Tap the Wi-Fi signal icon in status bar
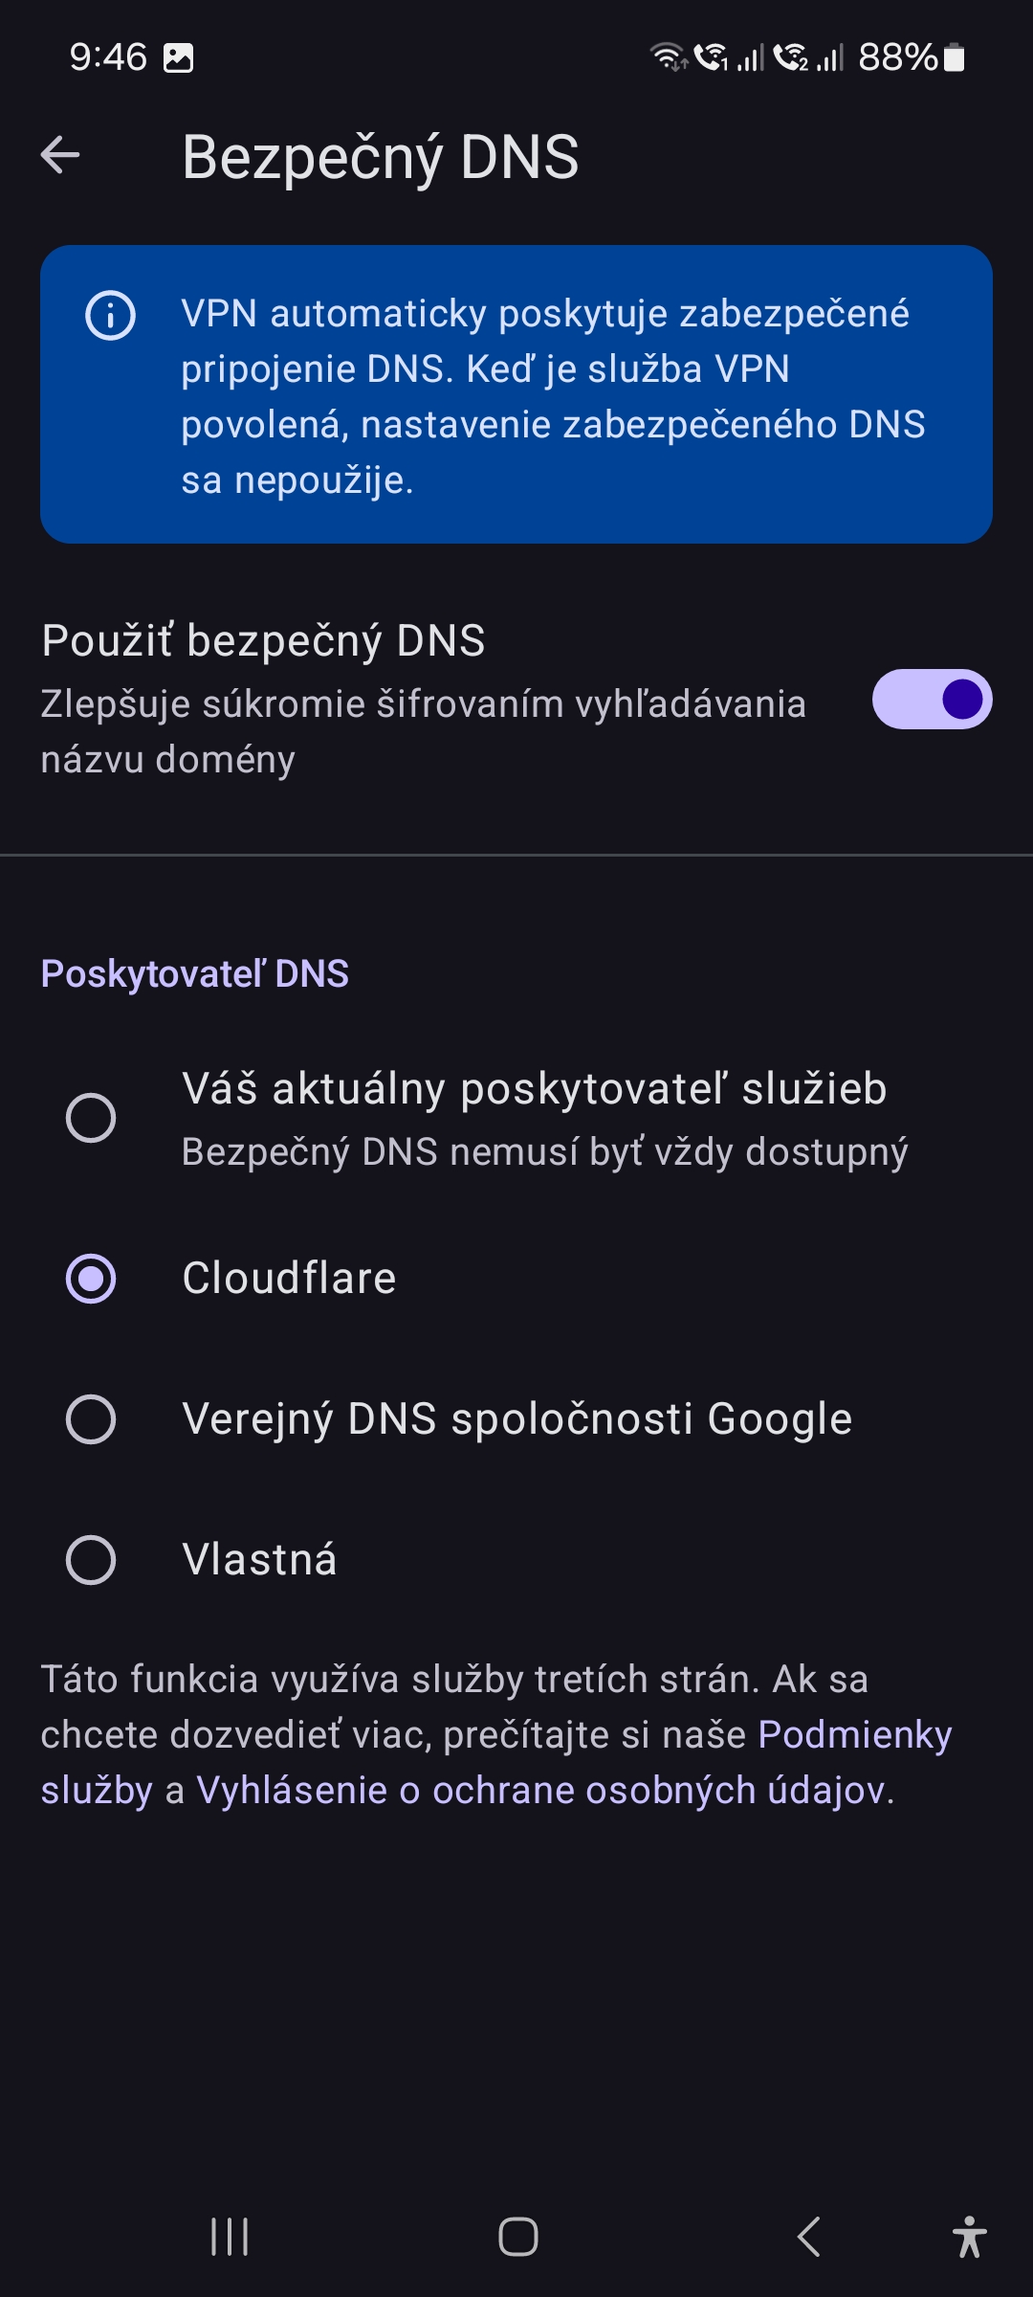Screen dimensions: 1033x2297 pyautogui.click(x=667, y=56)
